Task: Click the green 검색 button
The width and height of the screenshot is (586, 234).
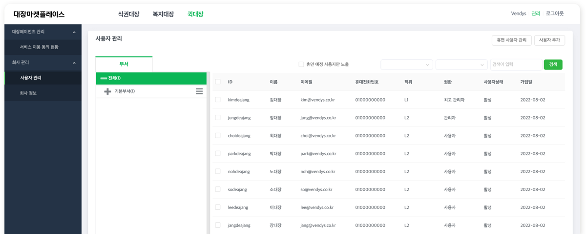Action: coord(553,65)
